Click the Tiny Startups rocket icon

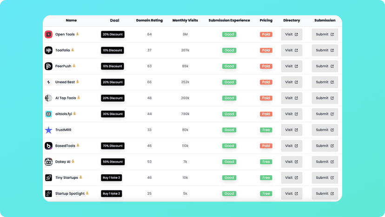pos(49,177)
